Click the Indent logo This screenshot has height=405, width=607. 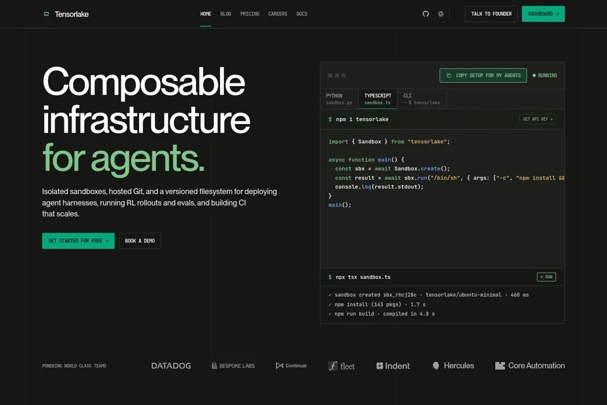coord(393,366)
